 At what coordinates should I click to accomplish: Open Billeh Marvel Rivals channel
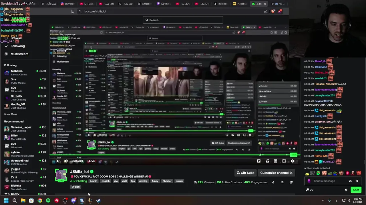pos(25,137)
